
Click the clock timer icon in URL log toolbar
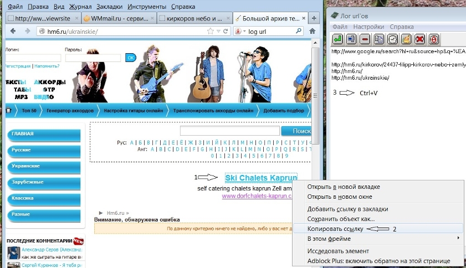pos(393,39)
